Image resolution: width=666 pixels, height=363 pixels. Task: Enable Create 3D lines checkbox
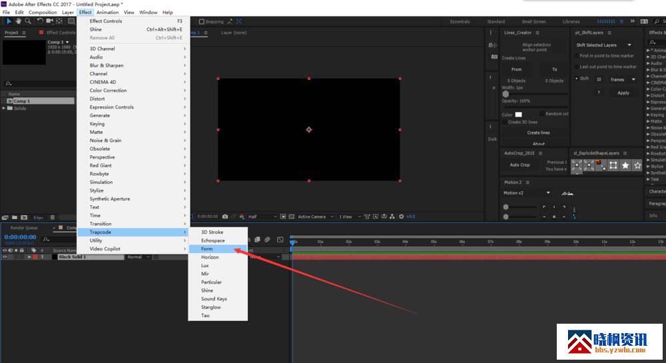tap(505, 123)
